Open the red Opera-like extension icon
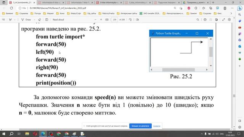The width and height of the screenshot is (244, 137). (x=189, y=8)
